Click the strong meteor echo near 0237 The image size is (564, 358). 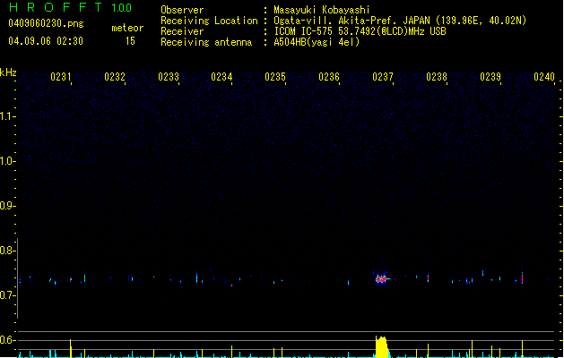[382, 278]
